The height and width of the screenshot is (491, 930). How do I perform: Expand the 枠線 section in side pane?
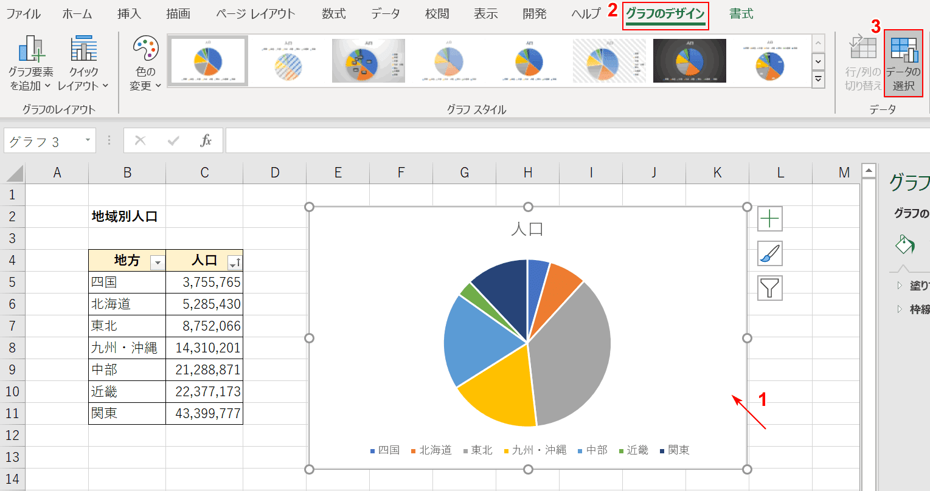pyautogui.click(x=900, y=309)
